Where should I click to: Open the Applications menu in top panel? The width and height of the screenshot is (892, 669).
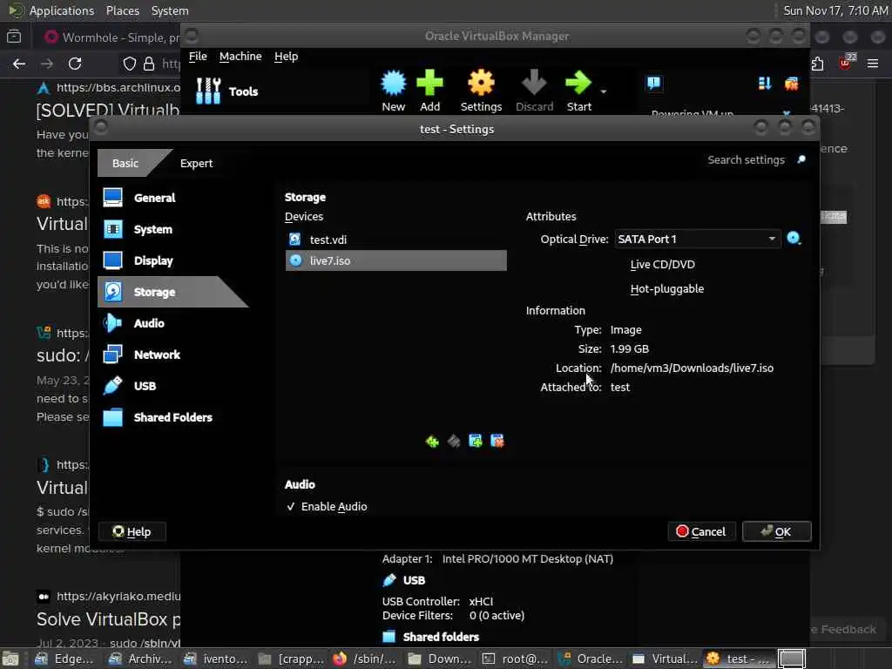pos(62,10)
